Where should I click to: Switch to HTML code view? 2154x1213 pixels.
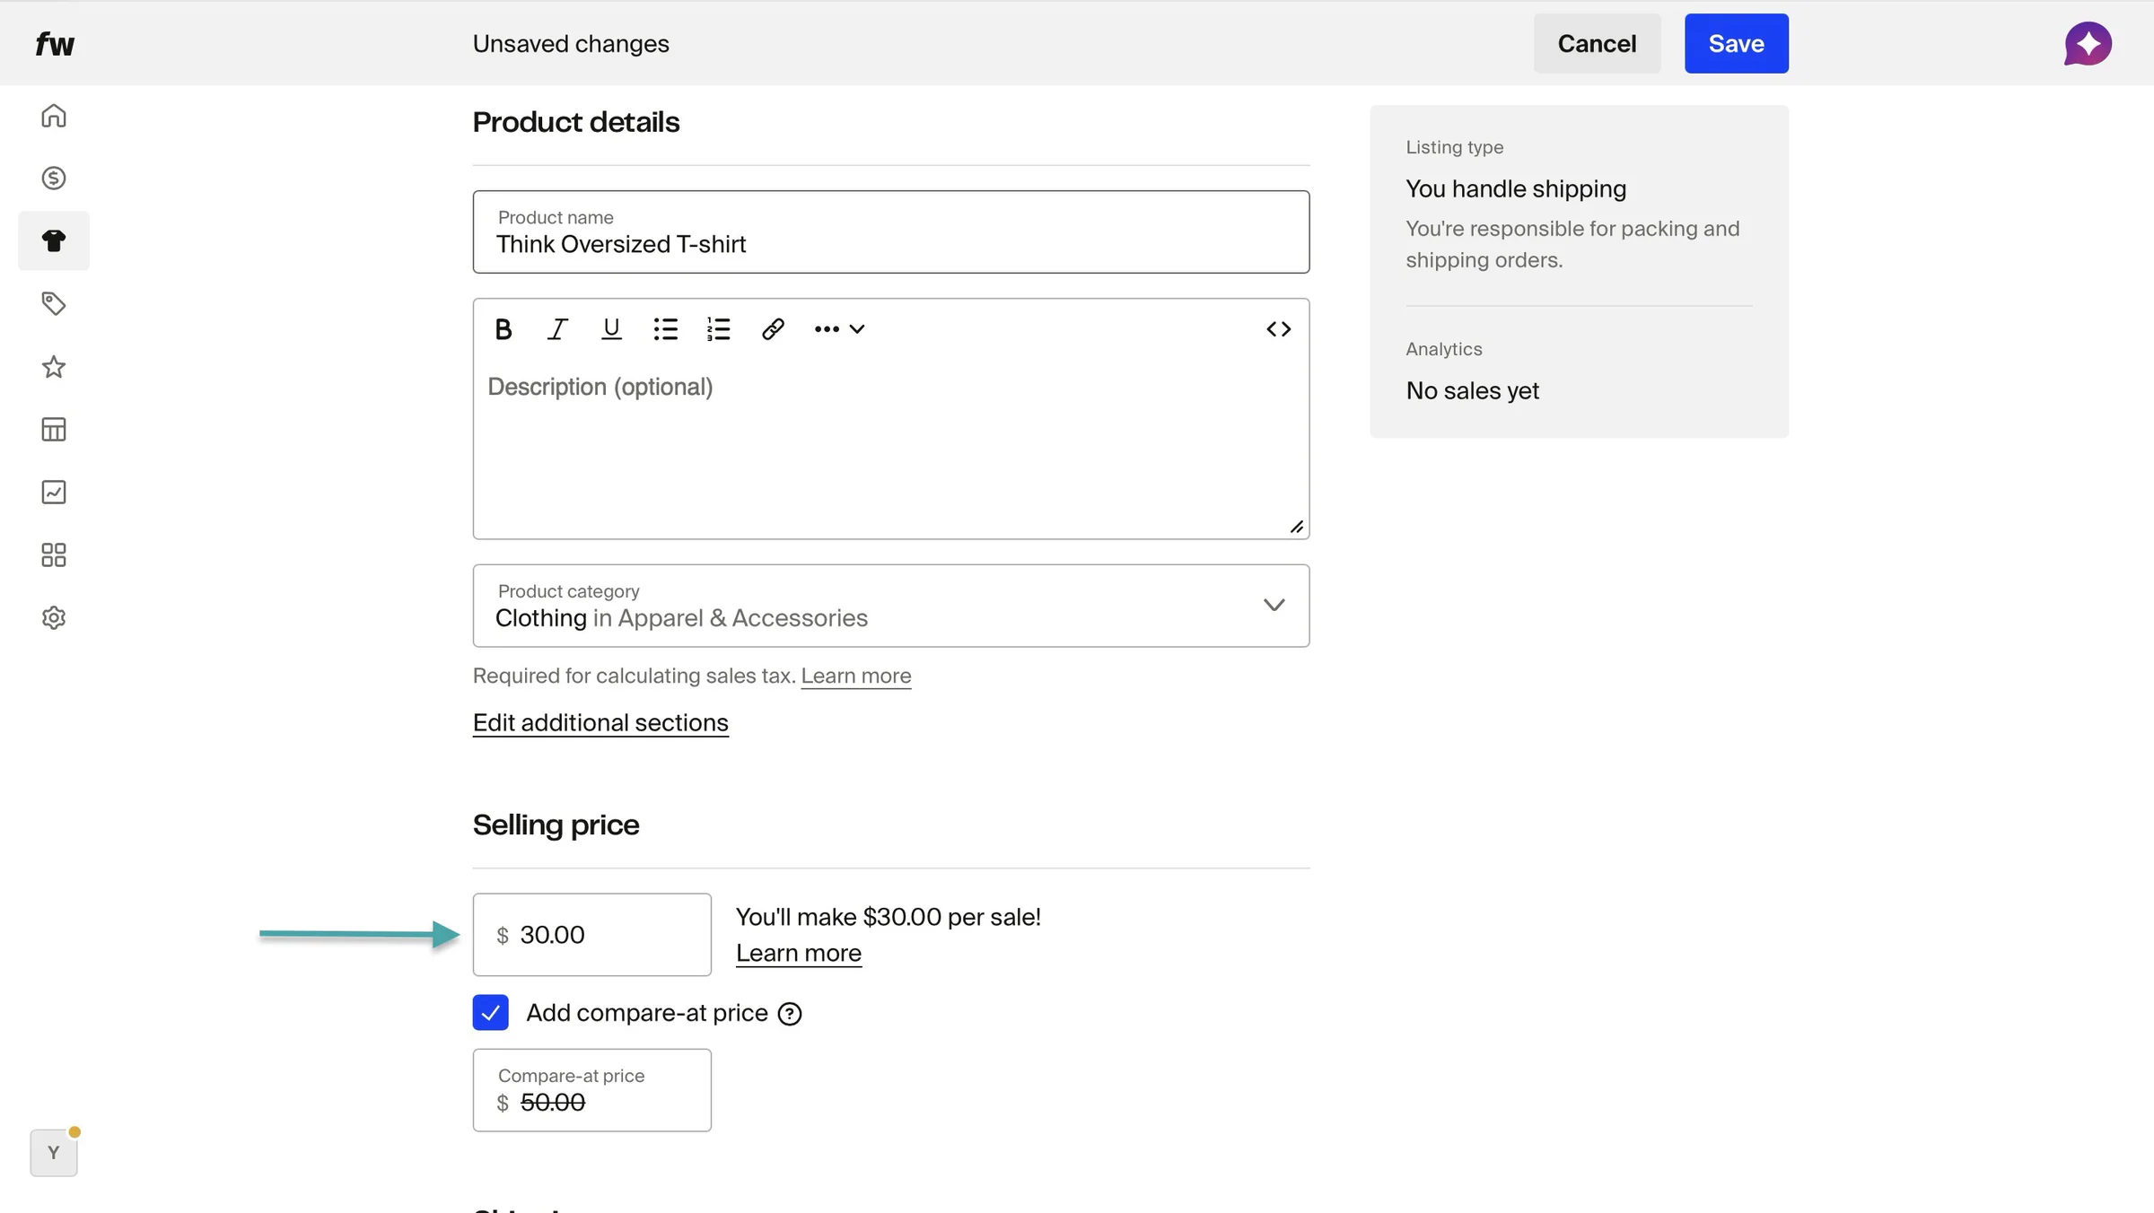(1278, 329)
